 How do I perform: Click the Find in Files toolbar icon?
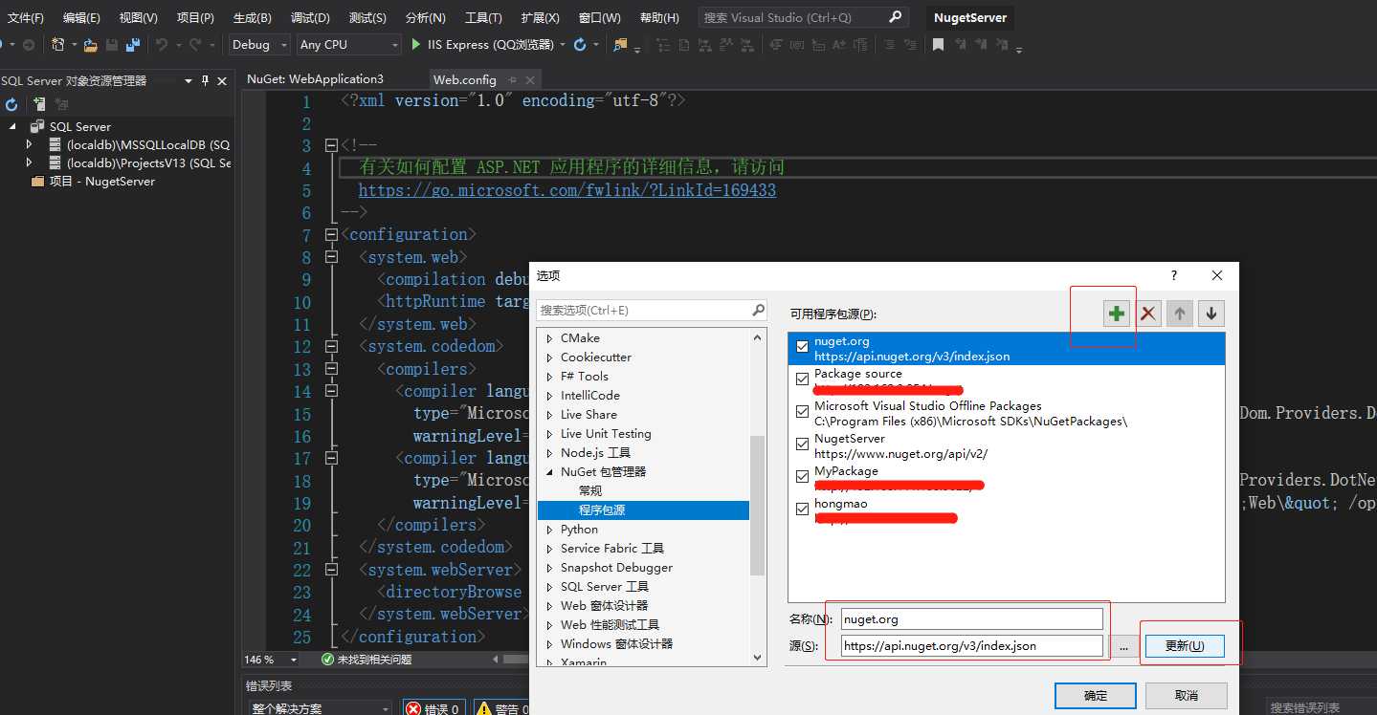coord(621,44)
